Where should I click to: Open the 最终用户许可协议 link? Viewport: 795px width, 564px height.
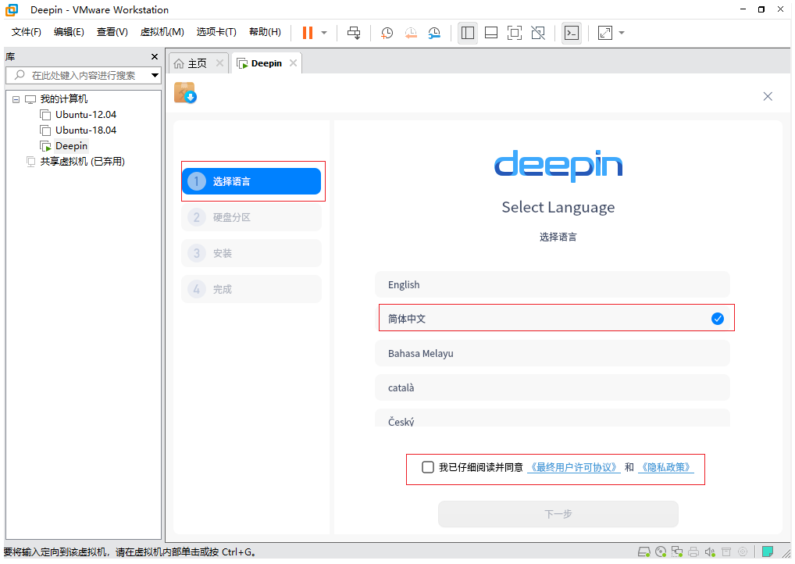point(574,467)
